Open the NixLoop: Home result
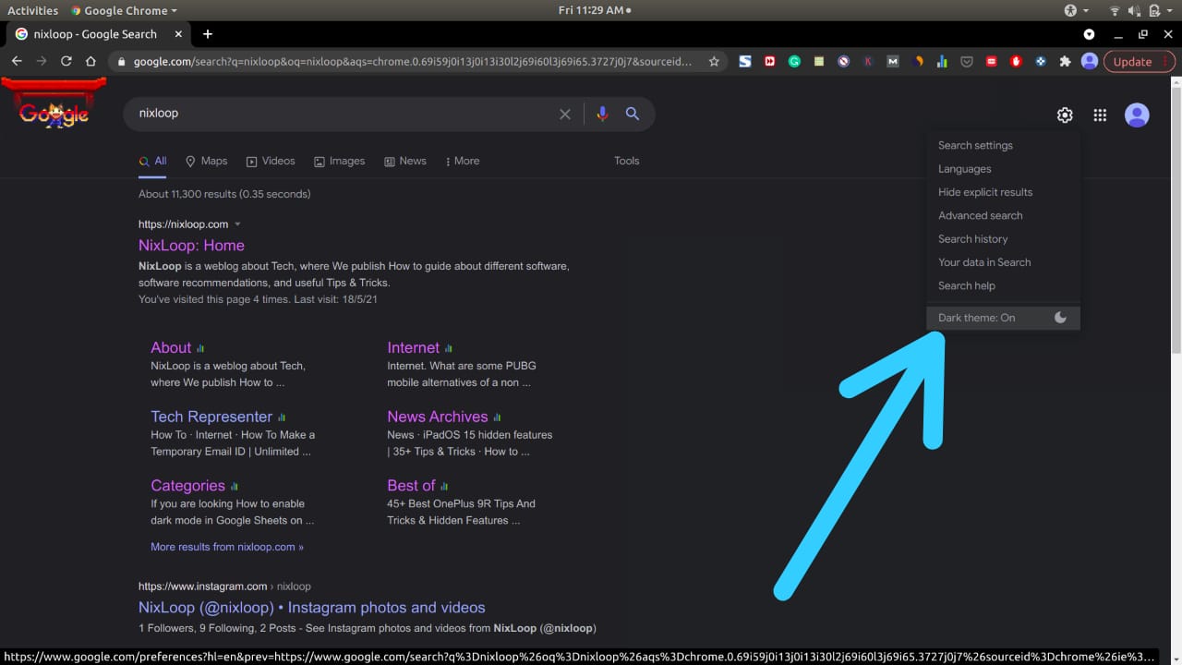 click(x=191, y=246)
